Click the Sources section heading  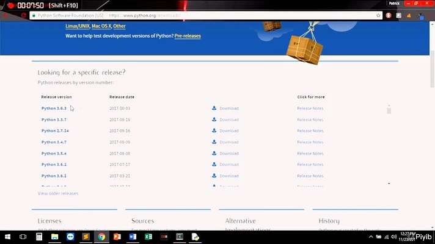tap(142, 221)
